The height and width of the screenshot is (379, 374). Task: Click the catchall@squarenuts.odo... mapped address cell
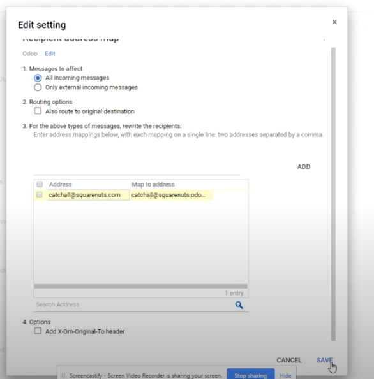coord(172,195)
